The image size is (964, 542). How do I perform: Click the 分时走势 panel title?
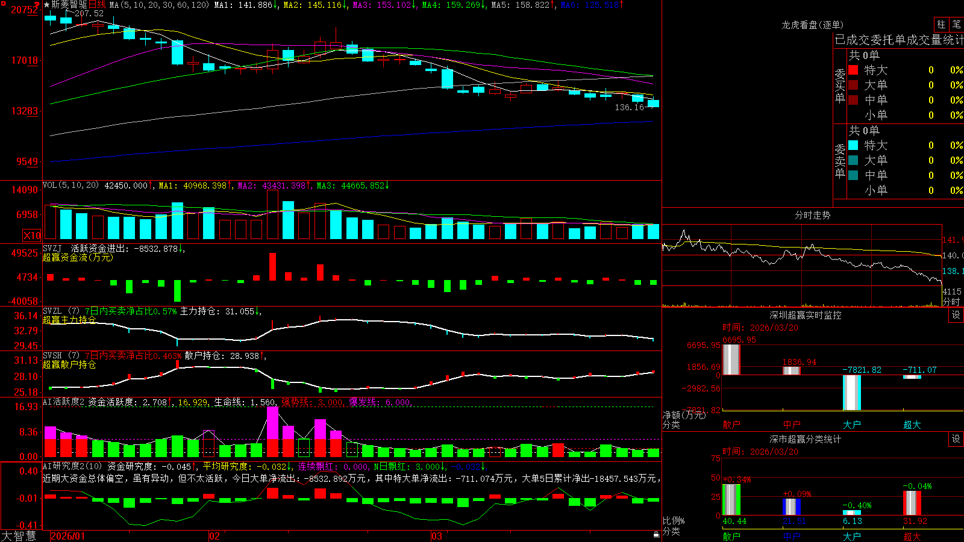[x=812, y=215]
